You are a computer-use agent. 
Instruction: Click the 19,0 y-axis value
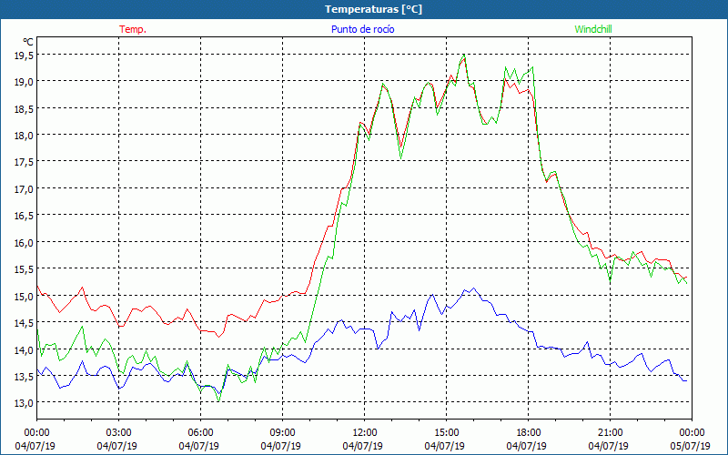tap(24, 82)
